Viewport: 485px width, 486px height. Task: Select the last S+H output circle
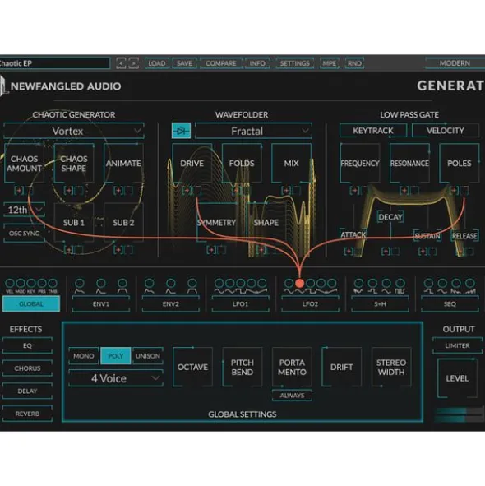pyautogui.click(x=400, y=283)
